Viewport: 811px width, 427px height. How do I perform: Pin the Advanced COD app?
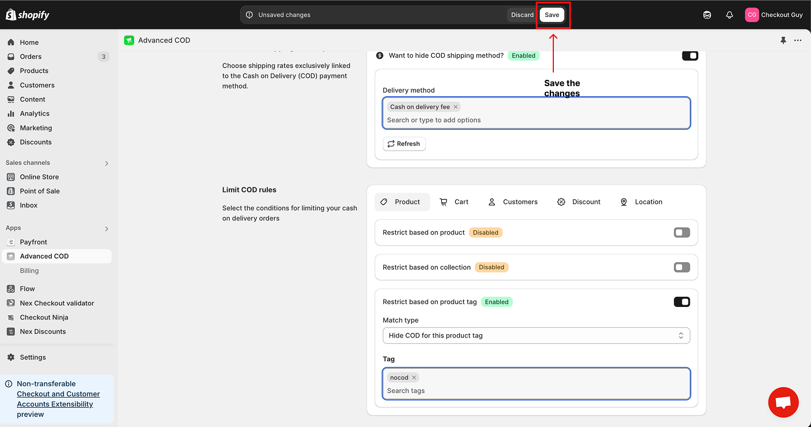tap(783, 40)
